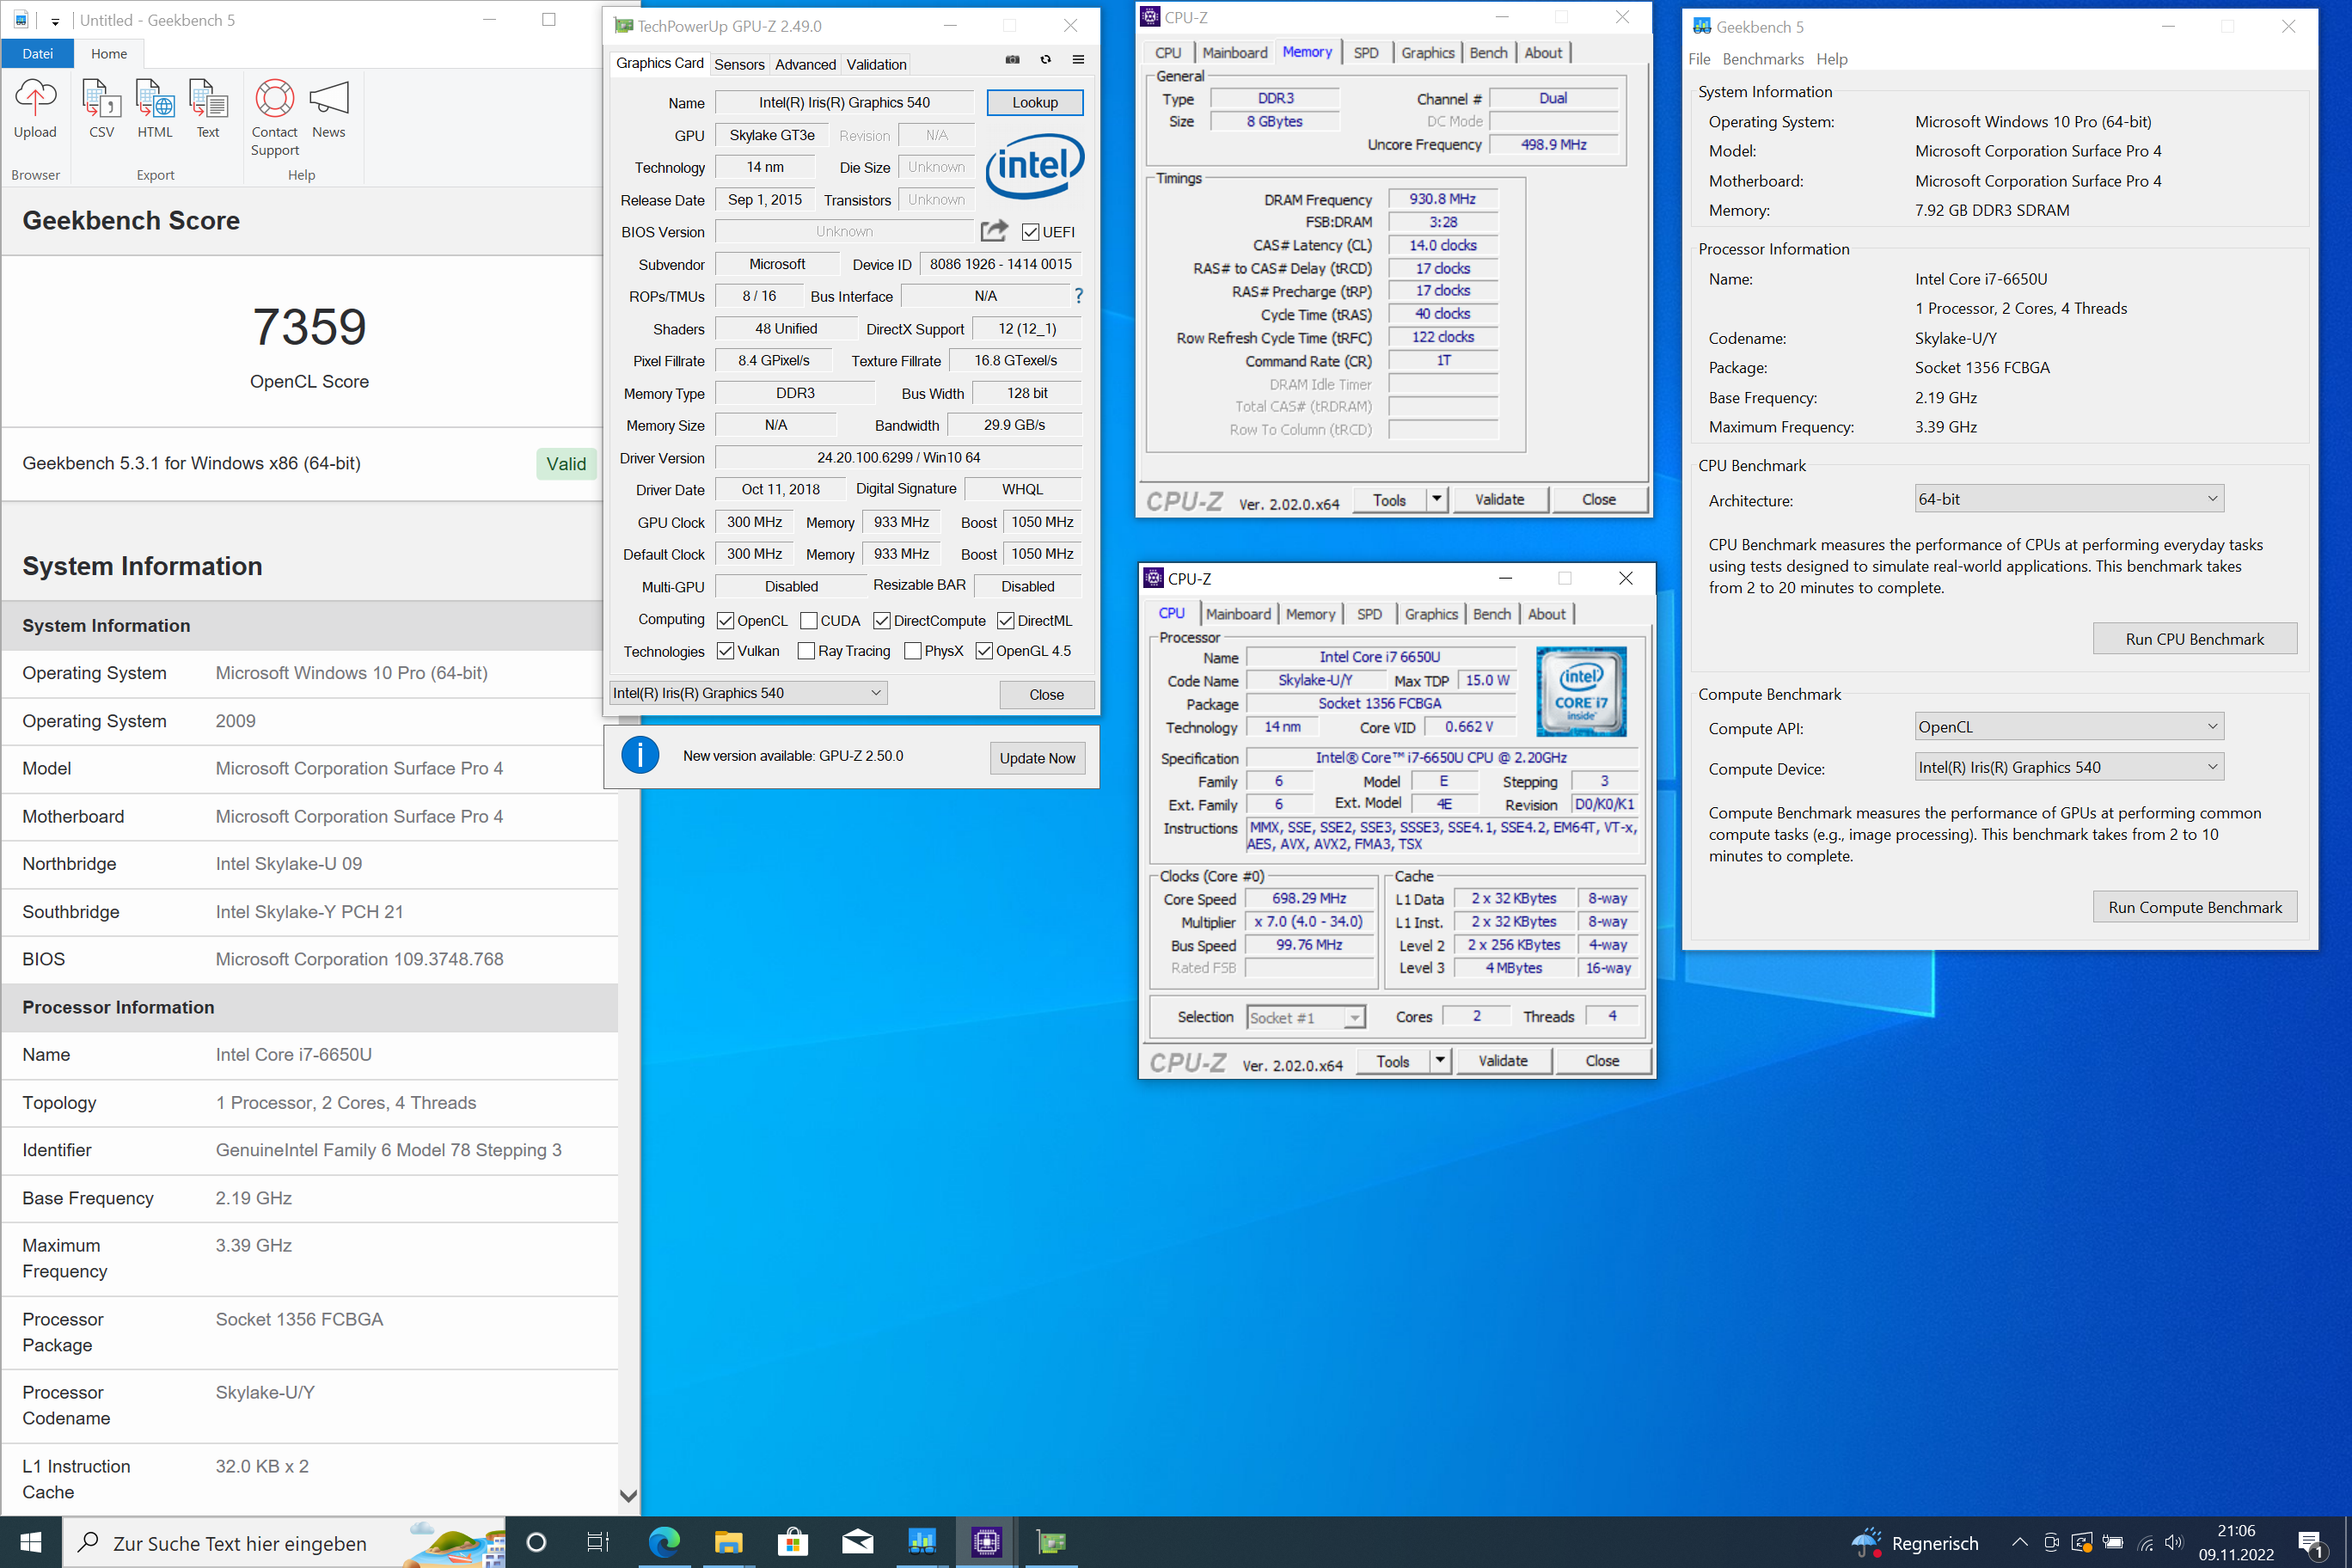This screenshot has width=2352, height=1568.
Task: Launch Microsoft Edge from the taskbar
Action: pos(663,1542)
